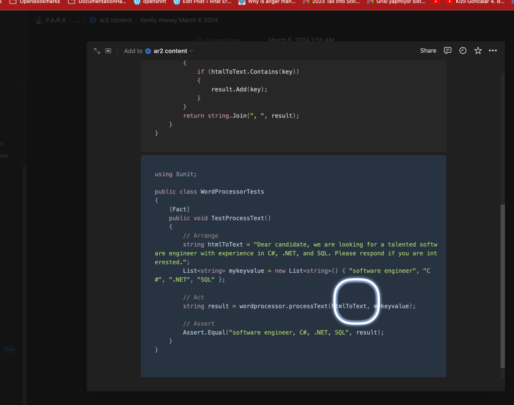
Task: Click 'wordprocessor.processText' call text
Action: 283,307
